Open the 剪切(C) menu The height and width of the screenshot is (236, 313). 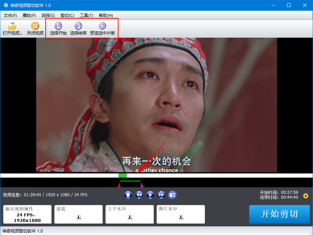[x=67, y=15]
